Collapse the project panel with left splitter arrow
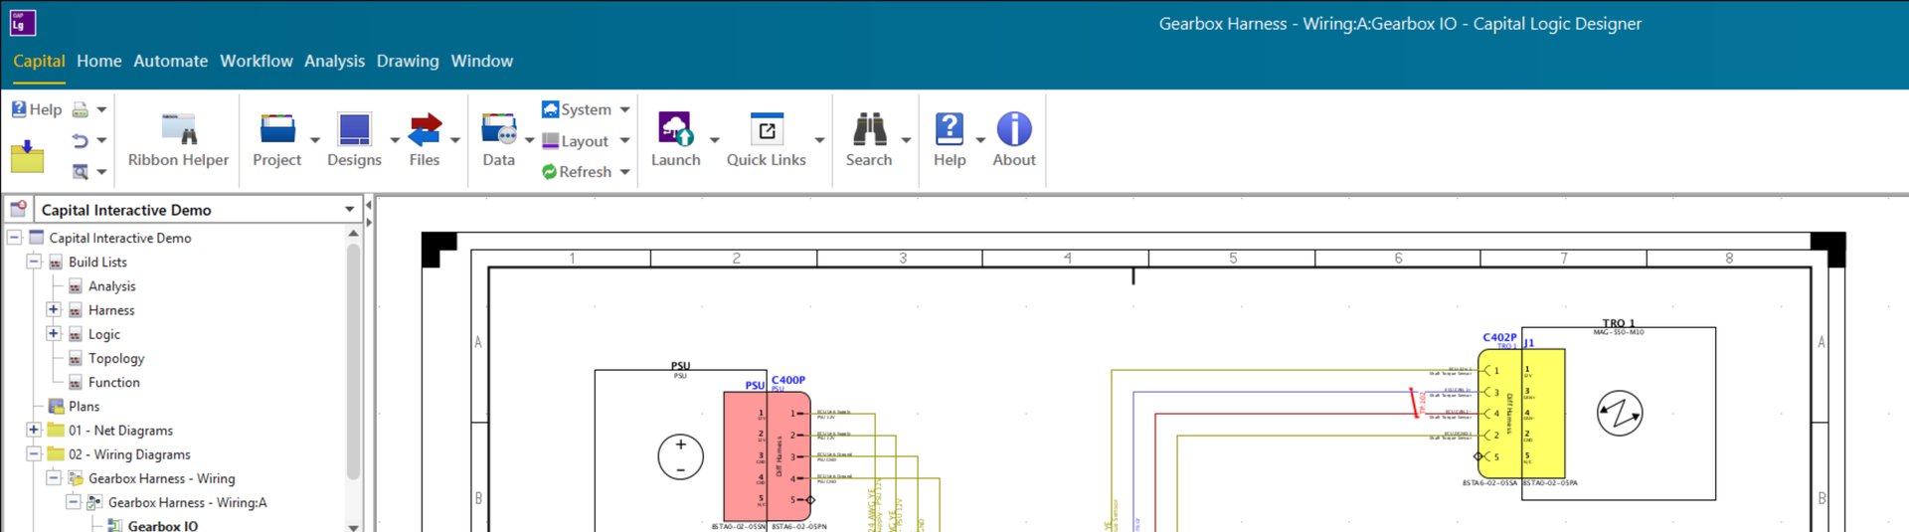The width and height of the screenshot is (1909, 532). (x=369, y=206)
